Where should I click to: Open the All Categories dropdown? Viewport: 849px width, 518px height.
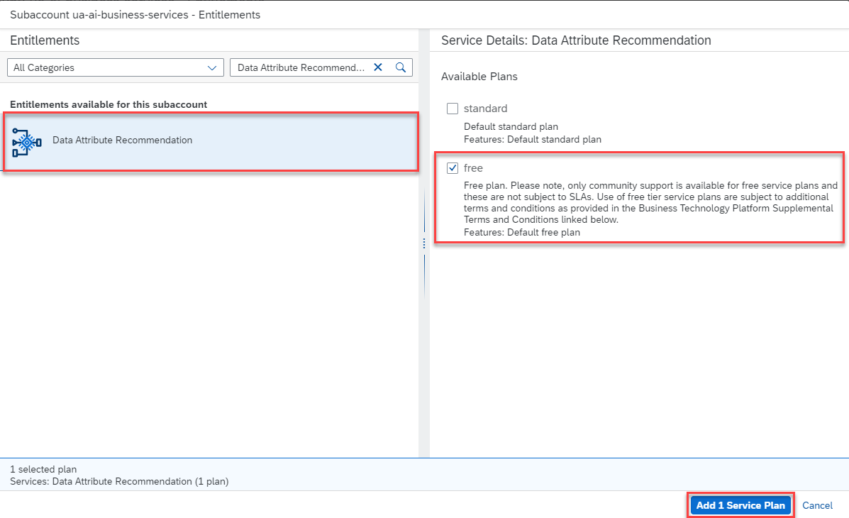[x=116, y=67]
